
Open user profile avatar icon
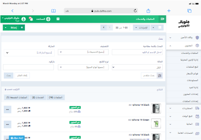point(24,19)
